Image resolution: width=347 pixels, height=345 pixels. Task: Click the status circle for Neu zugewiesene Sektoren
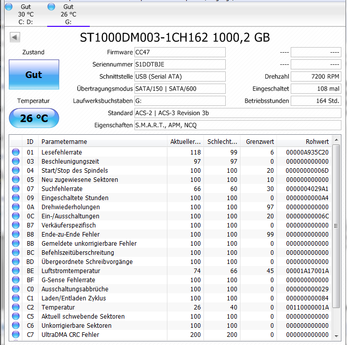pyautogui.click(x=16, y=179)
